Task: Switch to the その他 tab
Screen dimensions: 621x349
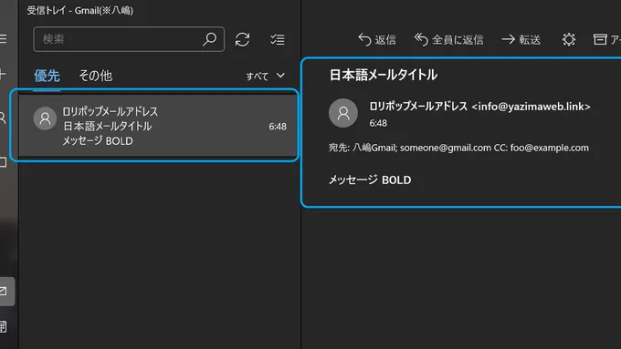Action: pos(96,76)
